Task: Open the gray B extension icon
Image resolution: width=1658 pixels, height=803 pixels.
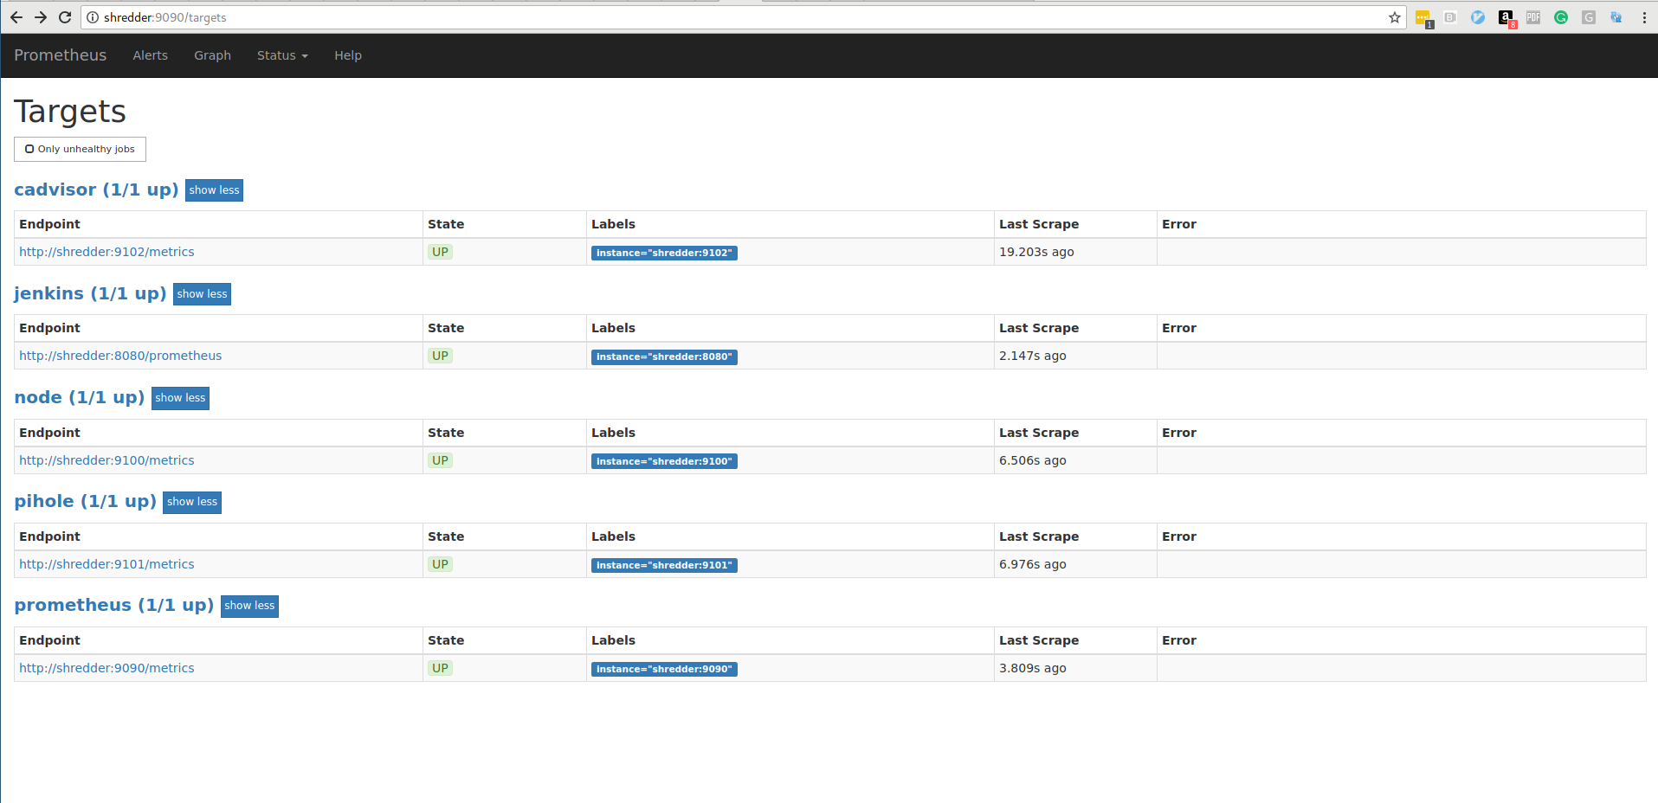Action: (x=1450, y=17)
